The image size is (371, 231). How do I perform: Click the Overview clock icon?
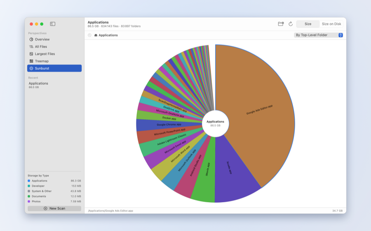coord(31,39)
